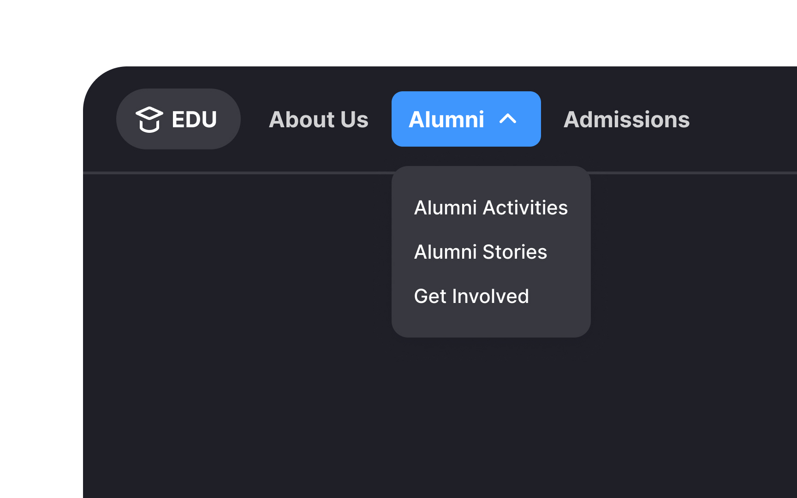Screen dimensions: 797x498
Task: Click the About Us nav link
Action: [x=319, y=119]
